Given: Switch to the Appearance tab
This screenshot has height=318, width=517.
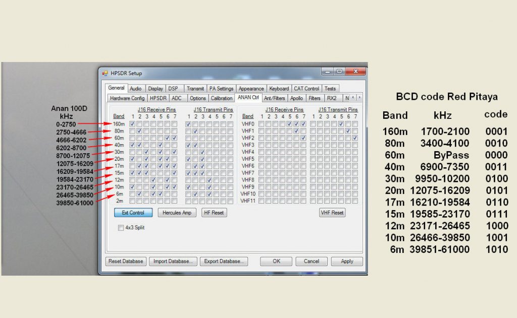Looking at the screenshot, I should tap(251, 89).
